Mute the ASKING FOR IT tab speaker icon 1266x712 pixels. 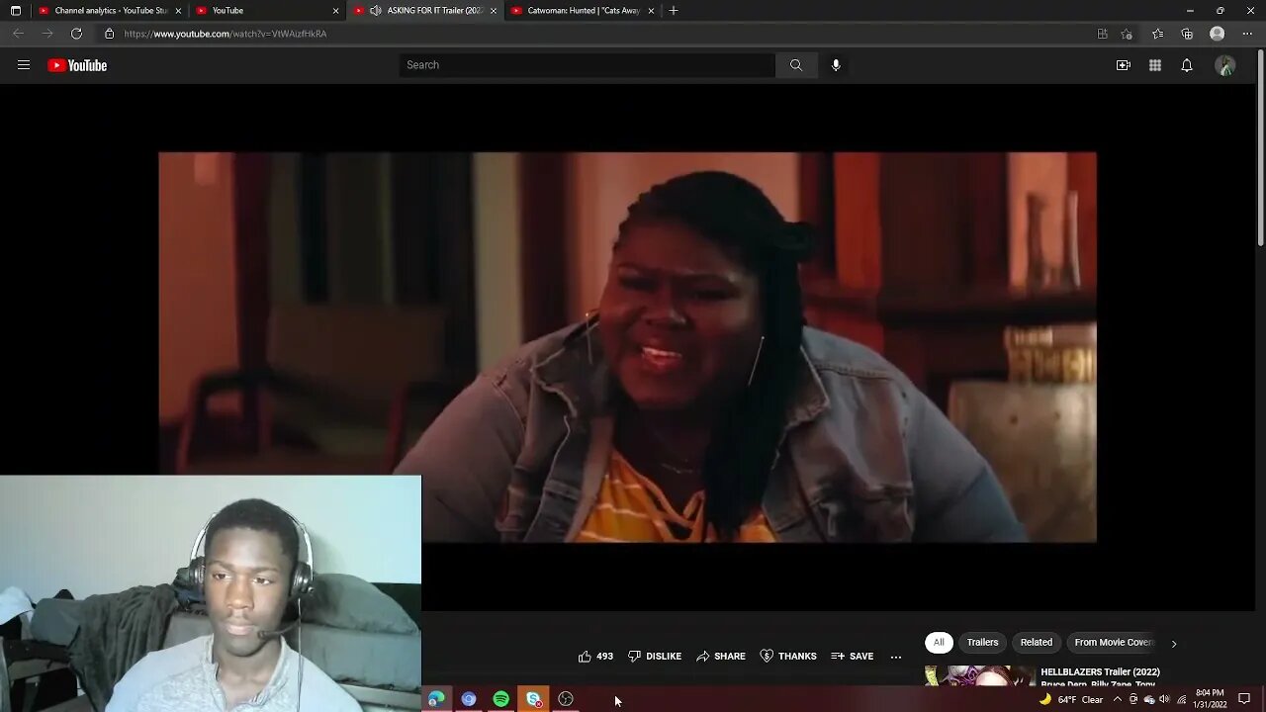click(x=375, y=11)
